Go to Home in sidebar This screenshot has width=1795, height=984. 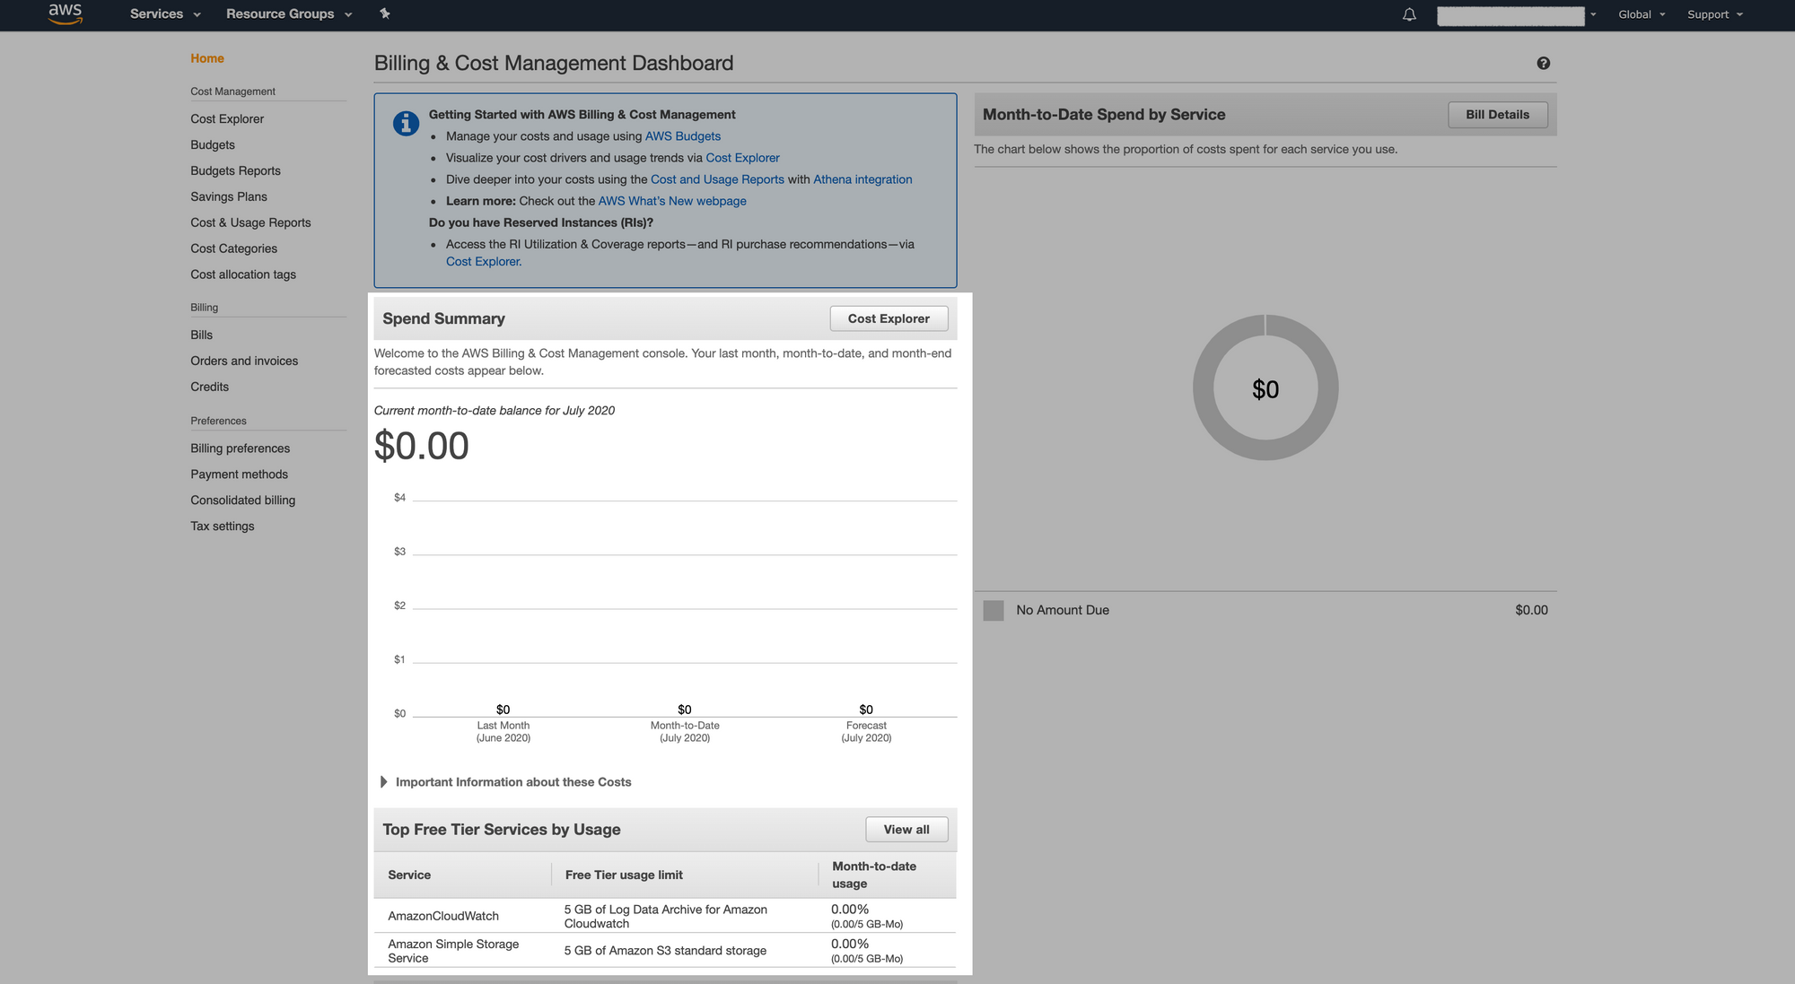point(207,58)
